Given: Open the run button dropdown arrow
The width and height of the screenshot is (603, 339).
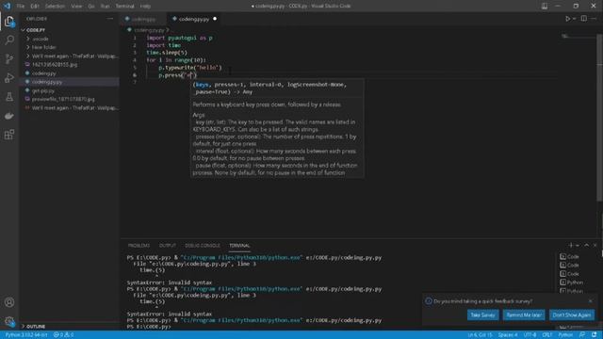Looking at the screenshot, I should click(575, 19).
